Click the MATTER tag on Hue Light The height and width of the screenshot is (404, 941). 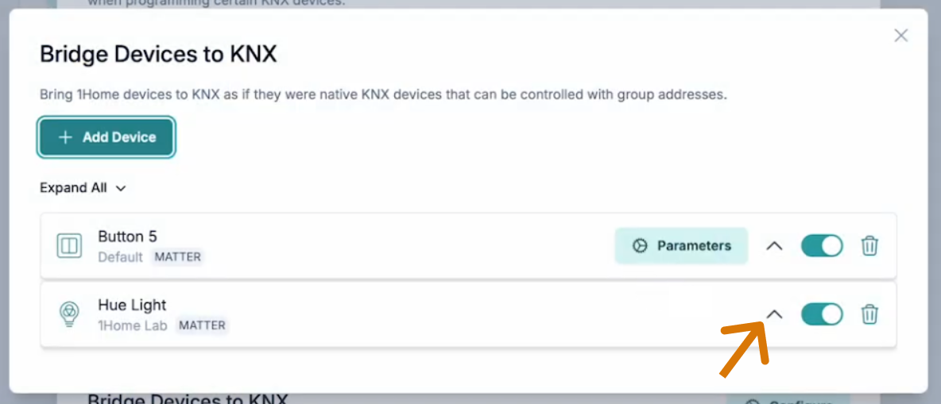coord(202,325)
